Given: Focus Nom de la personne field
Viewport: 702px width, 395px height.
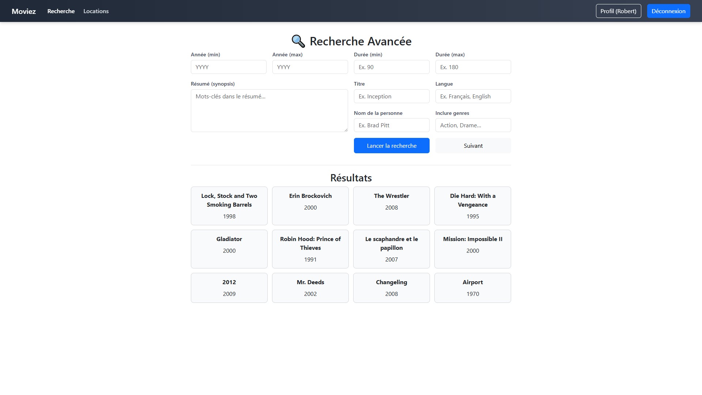Looking at the screenshot, I should click(x=392, y=125).
